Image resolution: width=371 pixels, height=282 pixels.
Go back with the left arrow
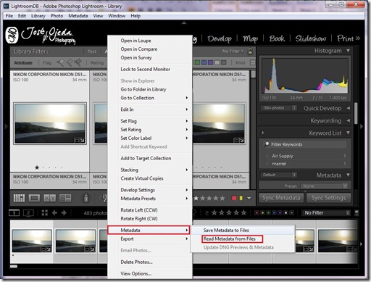(54, 212)
